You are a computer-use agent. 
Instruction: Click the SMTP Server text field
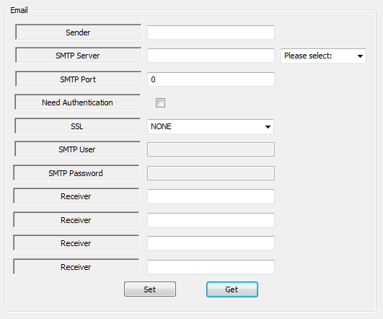pos(211,56)
